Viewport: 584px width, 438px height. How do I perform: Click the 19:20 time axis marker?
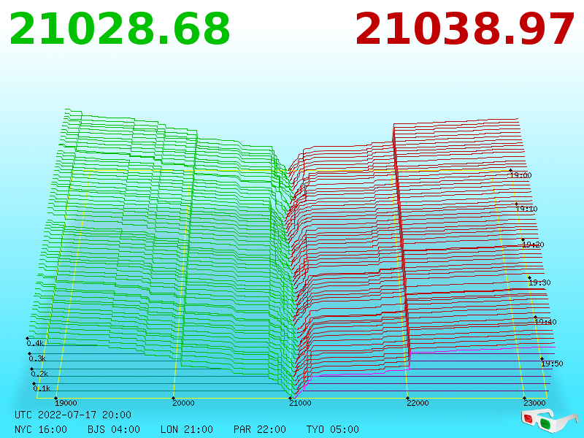click(534, 245)
